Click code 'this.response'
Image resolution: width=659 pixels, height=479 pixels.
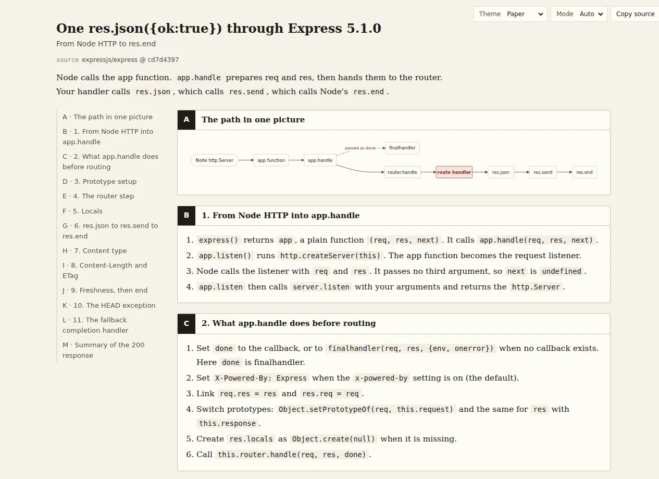click(x=227, y=423)
